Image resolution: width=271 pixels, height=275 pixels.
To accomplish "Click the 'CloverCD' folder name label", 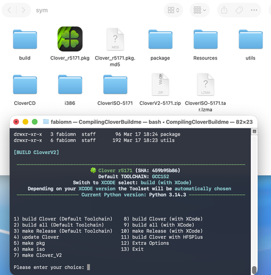I will tap(25, 103).
